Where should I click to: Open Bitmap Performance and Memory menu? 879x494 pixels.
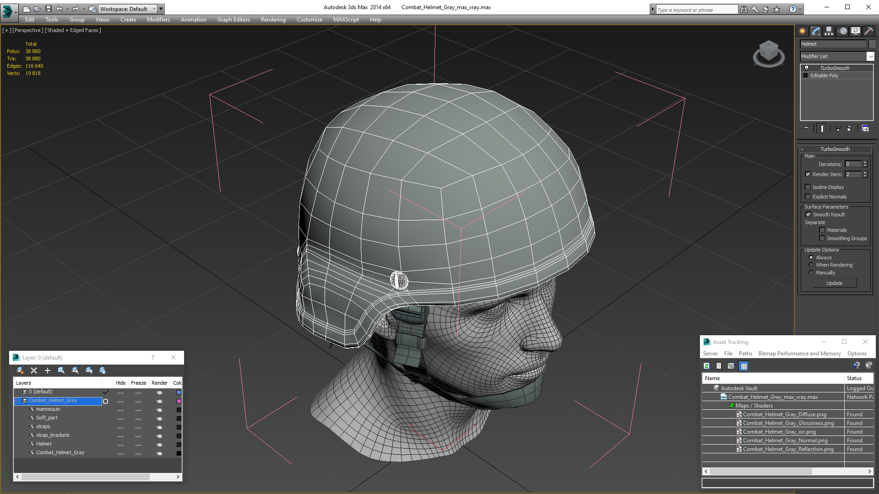coord(799,354)
